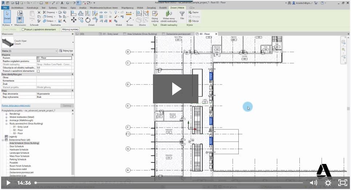Image resolution: width=351 pixels, height=190 pixels.
Task: Open video settings gear icon
Action: tap(328, 183)
